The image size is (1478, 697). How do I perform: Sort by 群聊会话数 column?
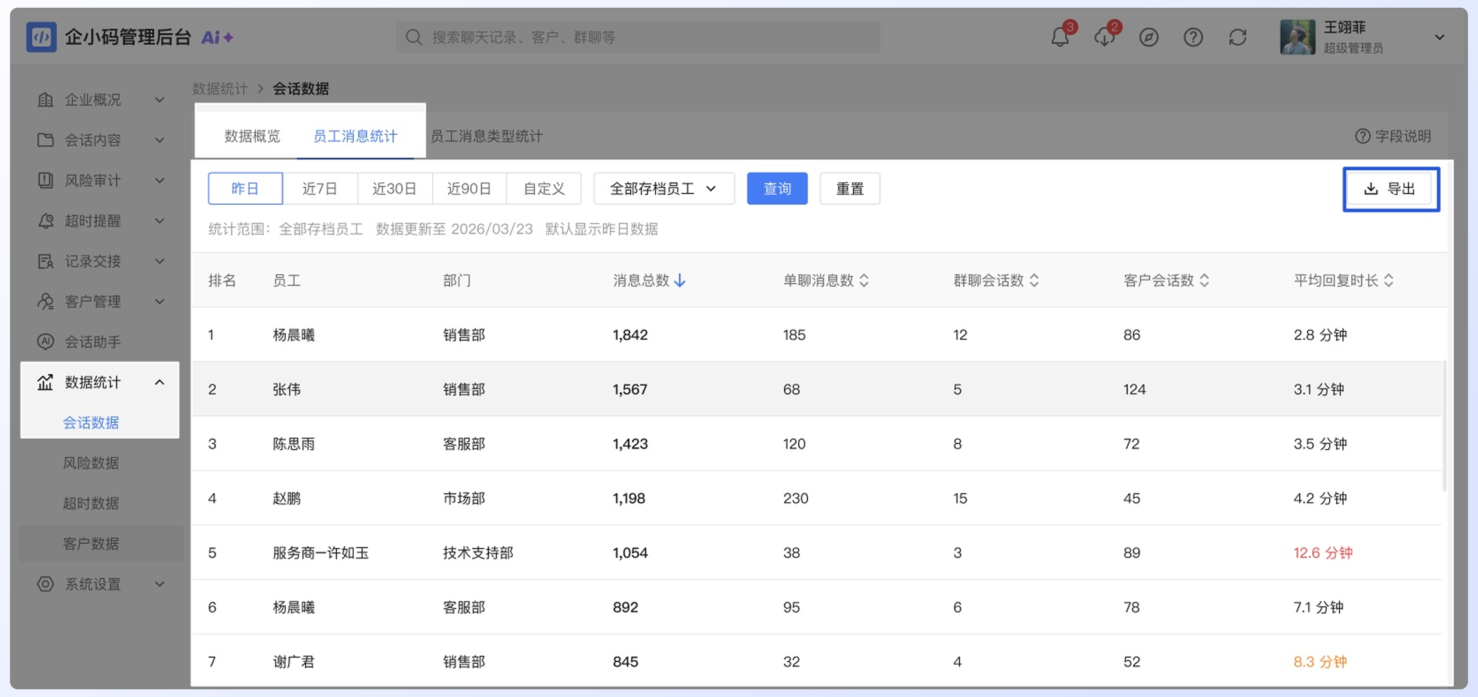[1034, 280]
